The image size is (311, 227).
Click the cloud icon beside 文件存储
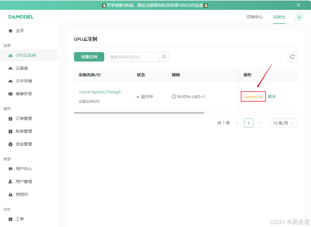10,81
